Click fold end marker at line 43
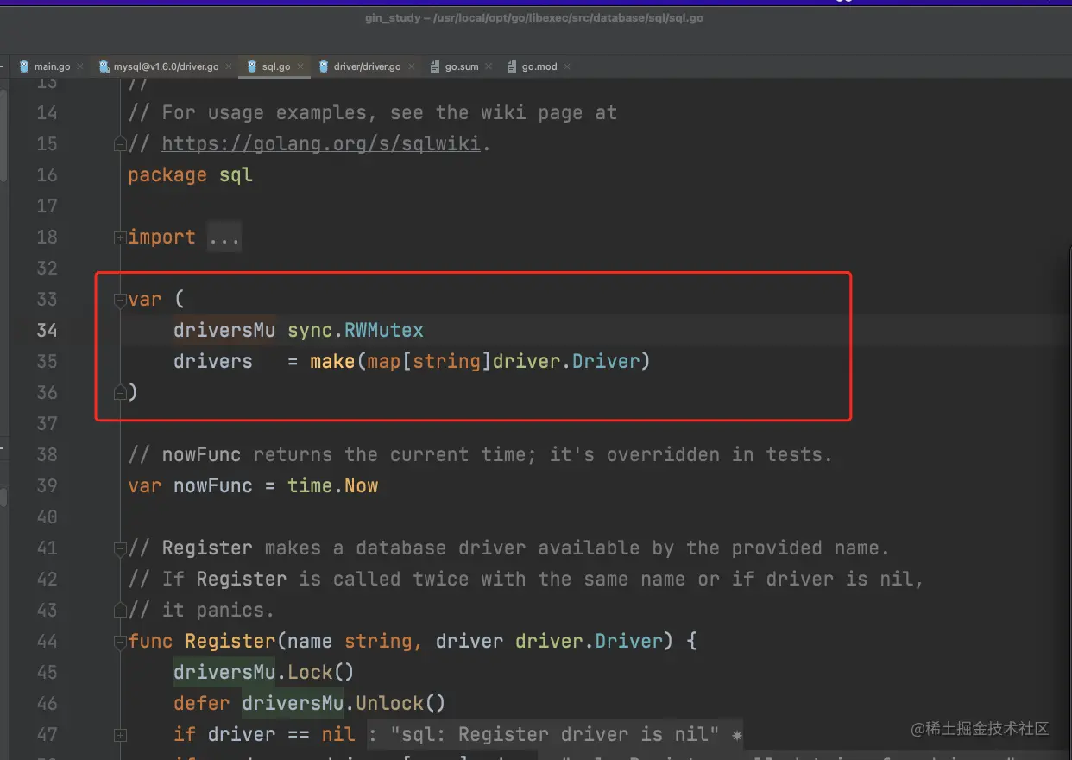This screenshot has height=760, width=1072. (120, 611)
